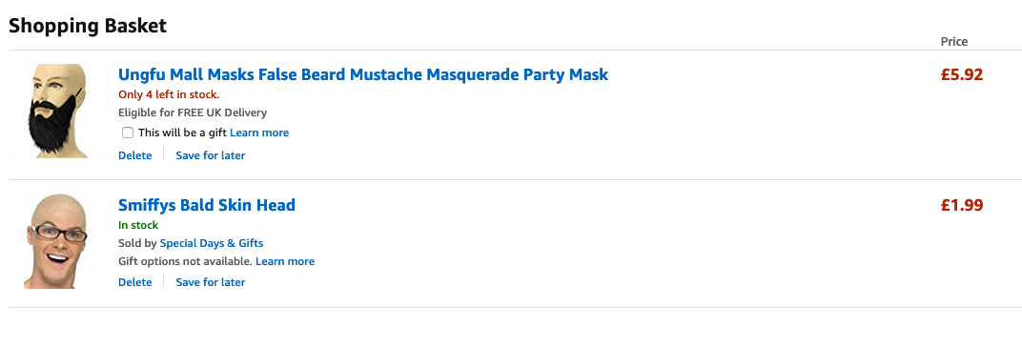Open 'Learn more' next to the gift checkbox
1022x347 pixels.
coord(259,133)
